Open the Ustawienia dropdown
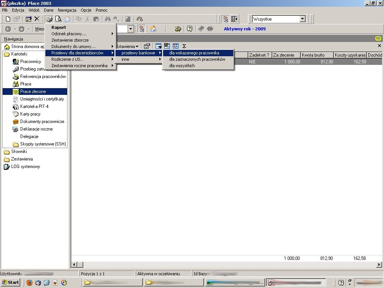 (128, 46)
